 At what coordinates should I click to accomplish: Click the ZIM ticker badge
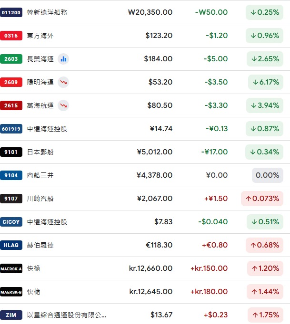(11, 315)
